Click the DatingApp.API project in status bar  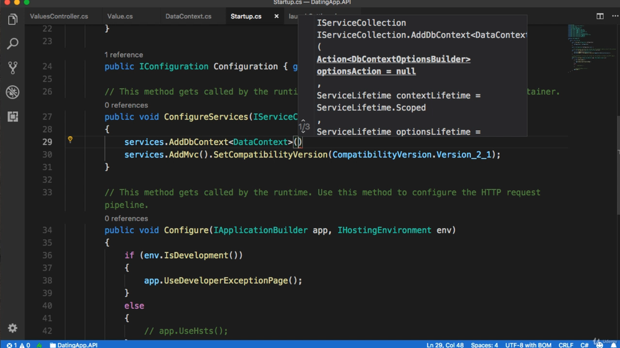click(74, 345)
